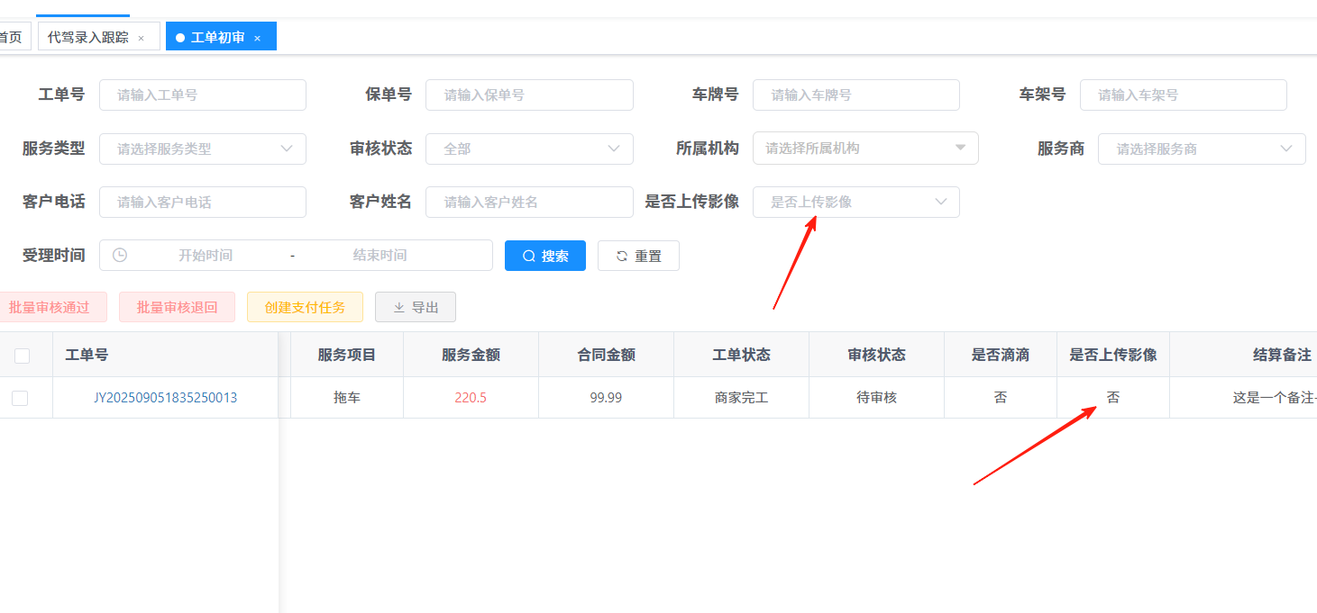1317x613 pixels.
Task: Close the 工单初审 tab
Action: pos(257,38)
